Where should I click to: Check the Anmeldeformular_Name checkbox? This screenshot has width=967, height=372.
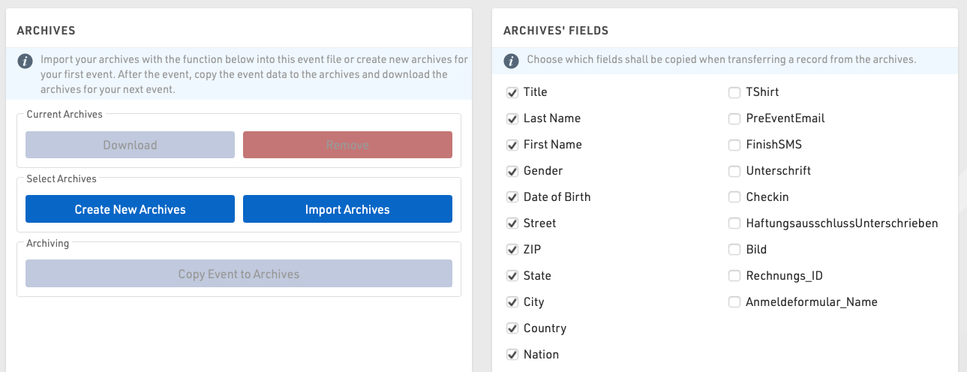734,302
